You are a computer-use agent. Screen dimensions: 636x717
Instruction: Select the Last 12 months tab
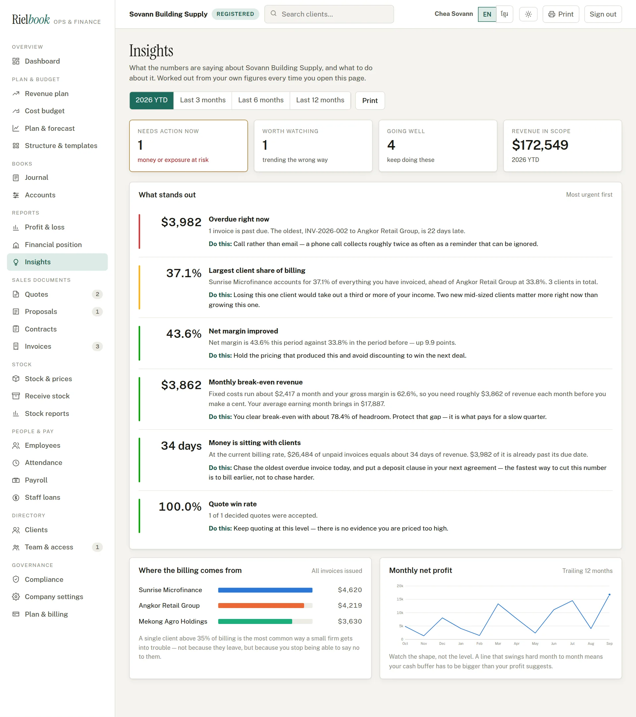[320, 100]
